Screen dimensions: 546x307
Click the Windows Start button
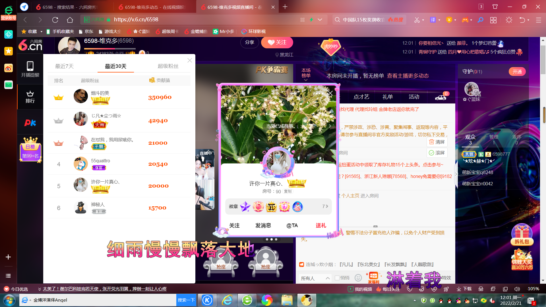coord(9,300)
